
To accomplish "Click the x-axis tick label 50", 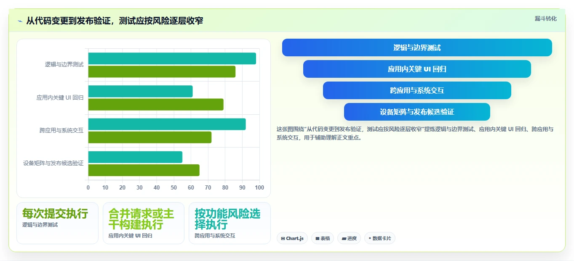I will tap(174, 187).
